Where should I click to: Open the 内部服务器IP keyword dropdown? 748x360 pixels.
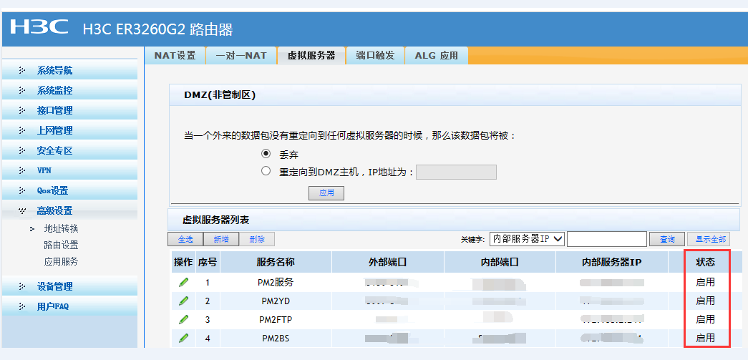[x=527, y=238]
